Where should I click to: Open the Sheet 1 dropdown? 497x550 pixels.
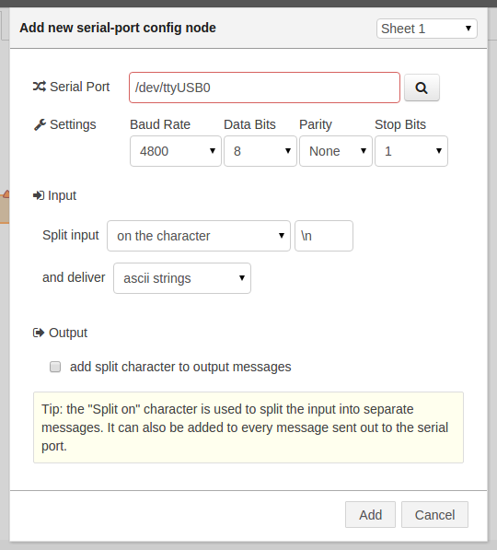tap(426, 29)
